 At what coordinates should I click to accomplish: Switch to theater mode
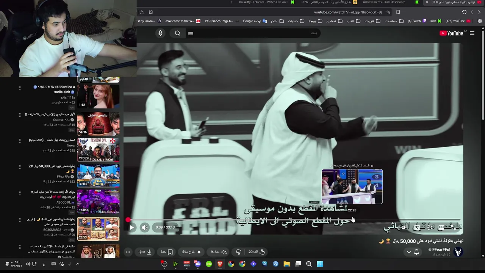coord(441,227)
